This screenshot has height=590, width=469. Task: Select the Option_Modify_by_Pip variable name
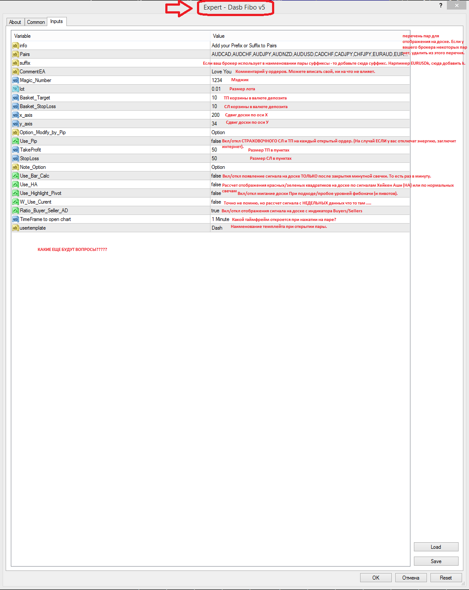(43, 132)
